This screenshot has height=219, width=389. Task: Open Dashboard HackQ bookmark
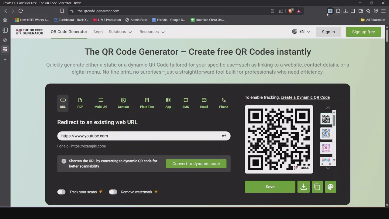[x=71, y=20]
